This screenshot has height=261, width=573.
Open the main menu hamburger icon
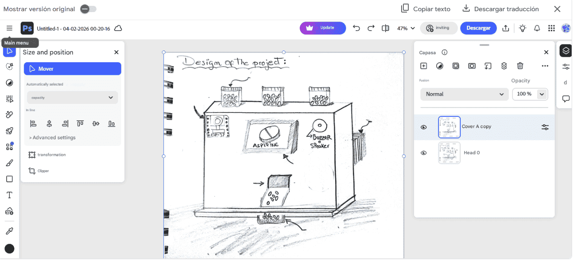coord(9,28)
